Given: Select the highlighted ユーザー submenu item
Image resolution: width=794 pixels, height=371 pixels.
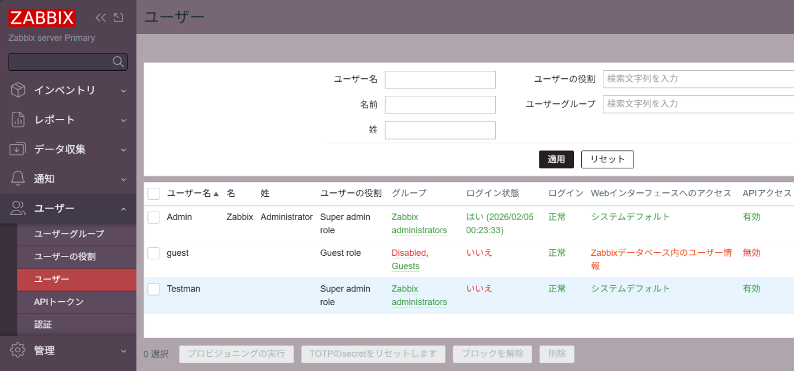Looking at the screenshot, I should click(77, 279).
